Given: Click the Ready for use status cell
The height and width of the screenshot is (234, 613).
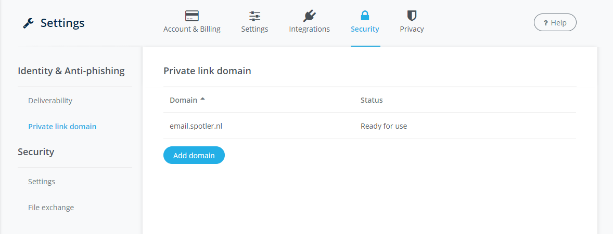Looking at the screenshot, I should [x=384, y=126].
